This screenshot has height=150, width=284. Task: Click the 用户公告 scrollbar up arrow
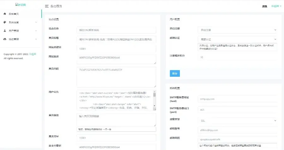click(x=155, y=92)
